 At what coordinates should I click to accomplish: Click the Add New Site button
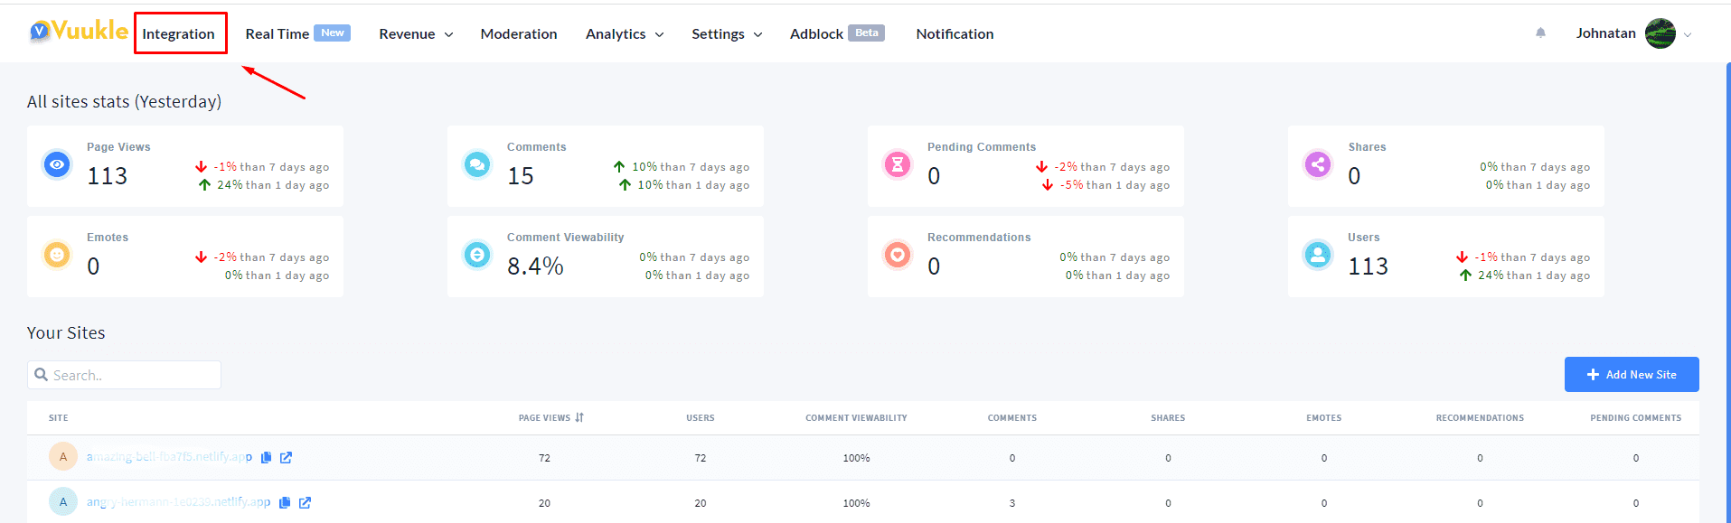pyautogui.click(x=1632, y=374)
